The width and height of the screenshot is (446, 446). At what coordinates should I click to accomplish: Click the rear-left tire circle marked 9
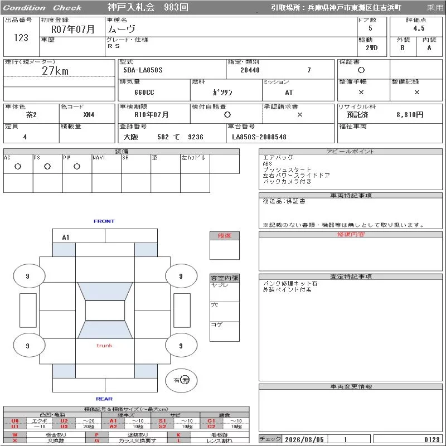coord(27,346)
